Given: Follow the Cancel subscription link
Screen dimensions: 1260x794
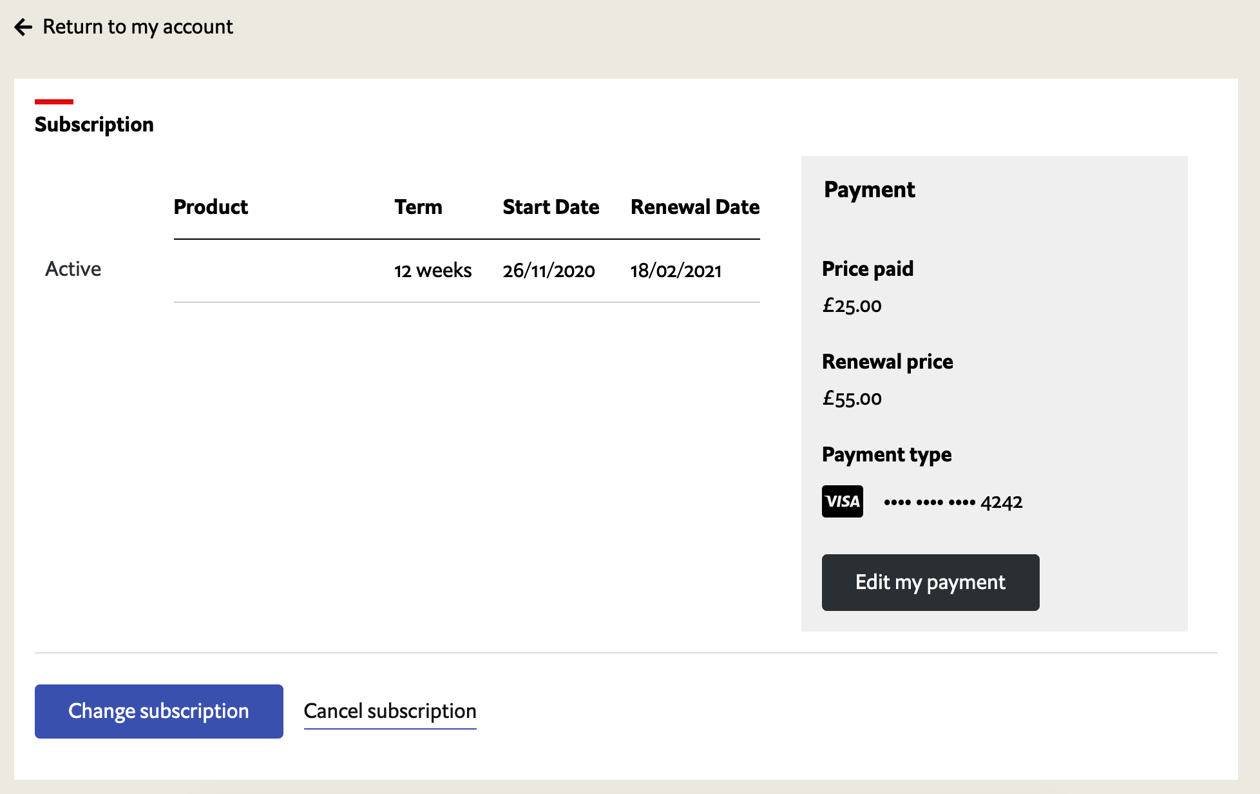Looking at the screenshot, I should click(x=390, y=711).
